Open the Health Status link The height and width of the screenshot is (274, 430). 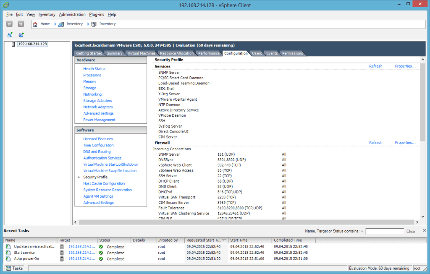[x=94, y=69]
